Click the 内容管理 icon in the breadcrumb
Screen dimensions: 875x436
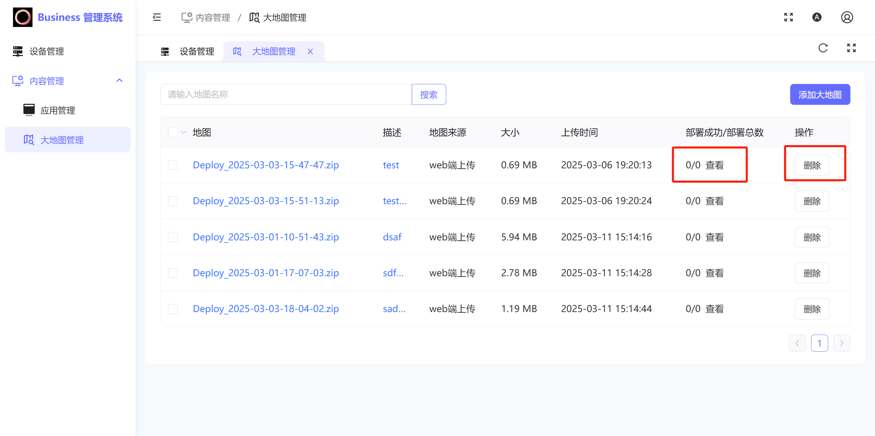[187, 17]
